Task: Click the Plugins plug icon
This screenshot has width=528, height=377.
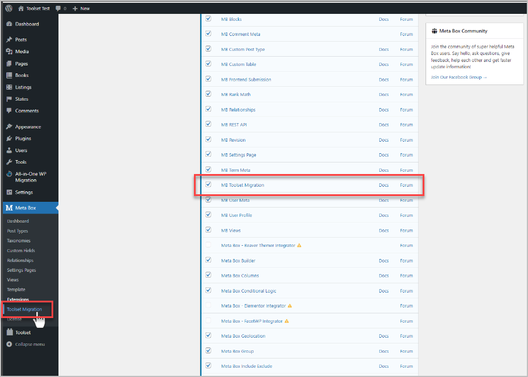Action: (9, 139)
